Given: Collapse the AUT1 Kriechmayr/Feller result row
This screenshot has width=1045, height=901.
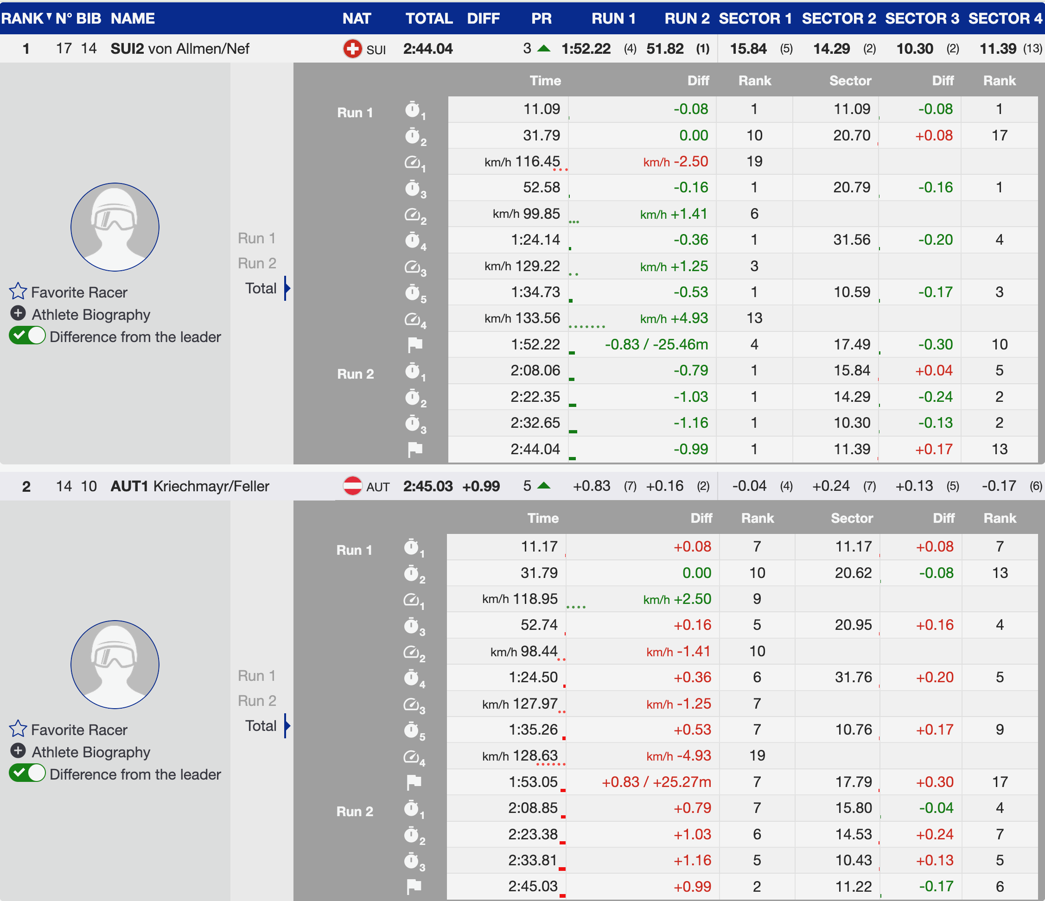Looking at the screenshot, I should [x=190, y=486].
